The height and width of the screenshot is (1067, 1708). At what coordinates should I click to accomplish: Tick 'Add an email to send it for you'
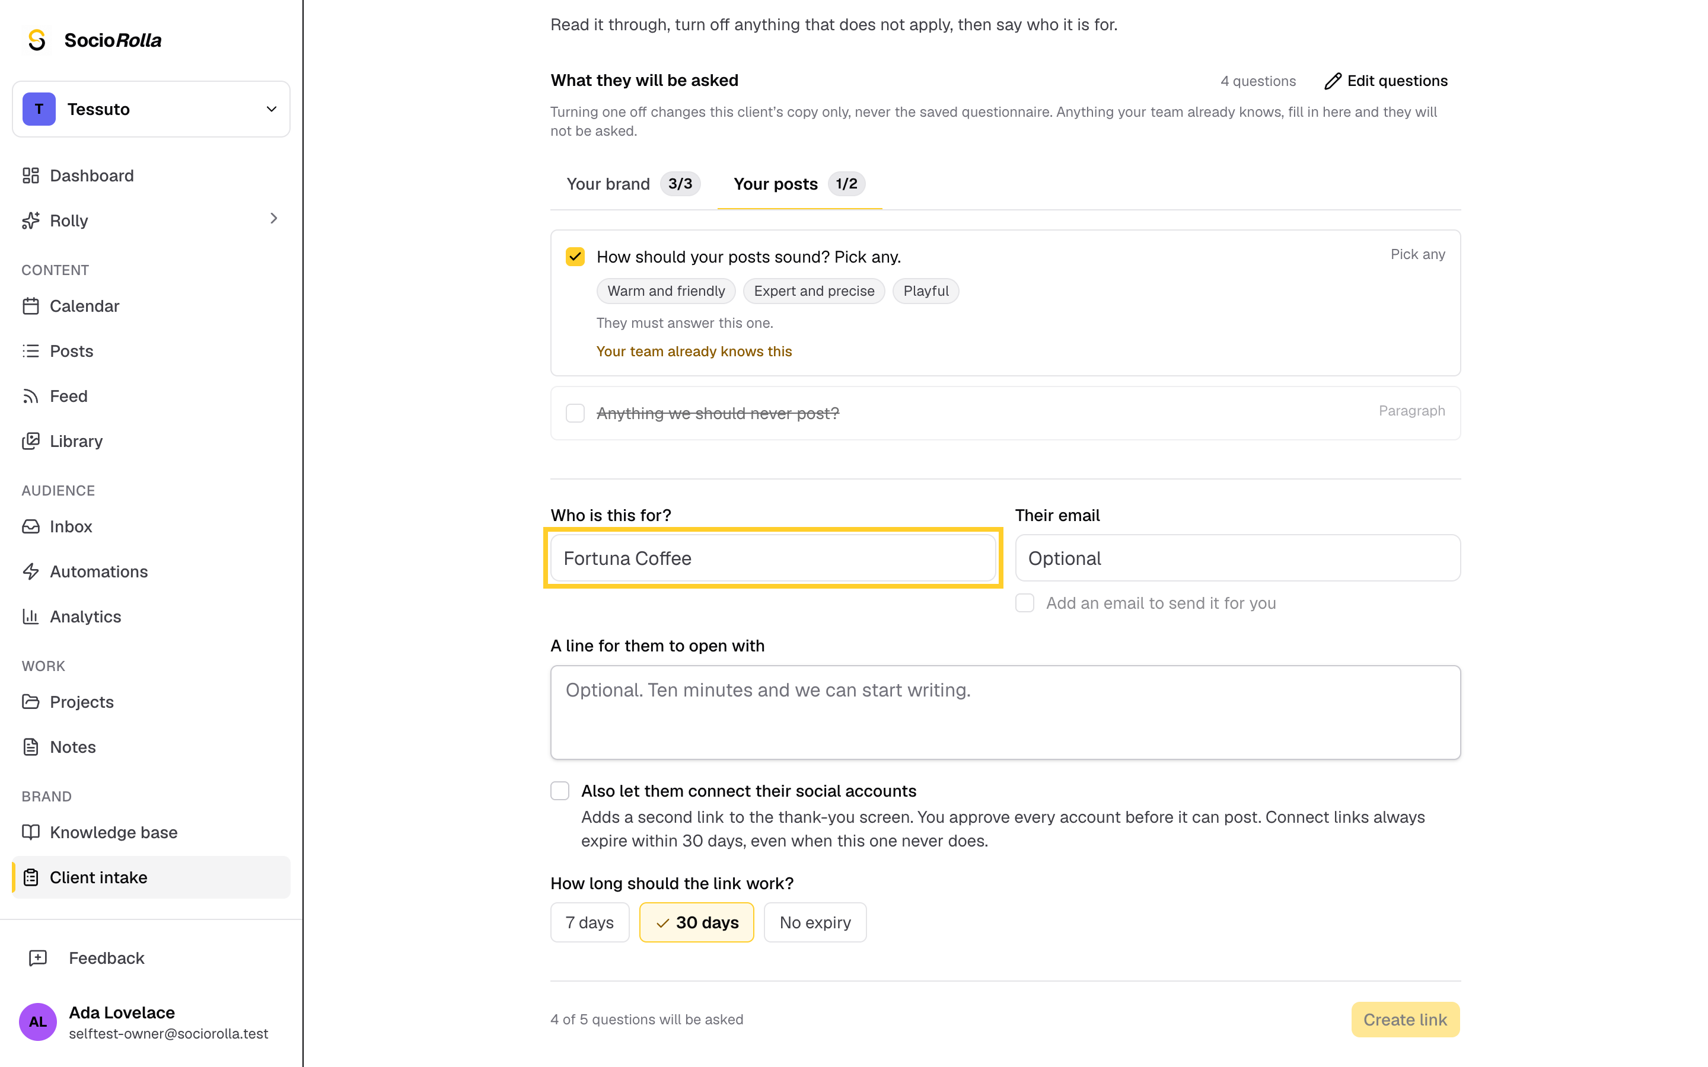click(x=1025, y=603)
